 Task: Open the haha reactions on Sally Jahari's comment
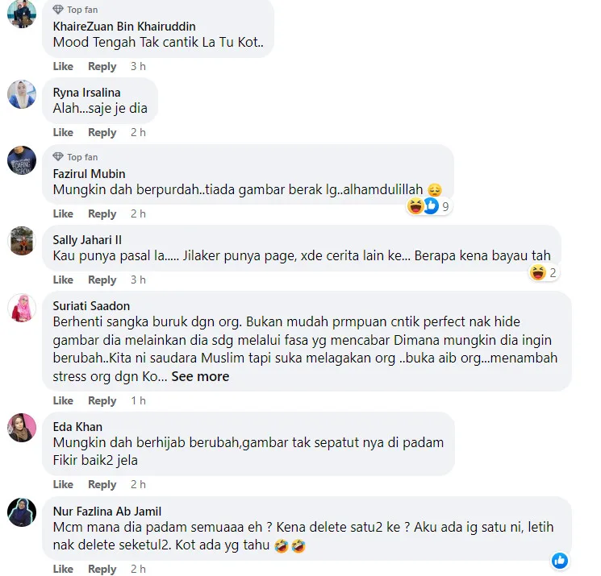click(x=538, y=273)
